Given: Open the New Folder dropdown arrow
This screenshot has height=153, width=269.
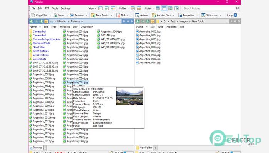Looking at the screenshot, I should [112, 15].
